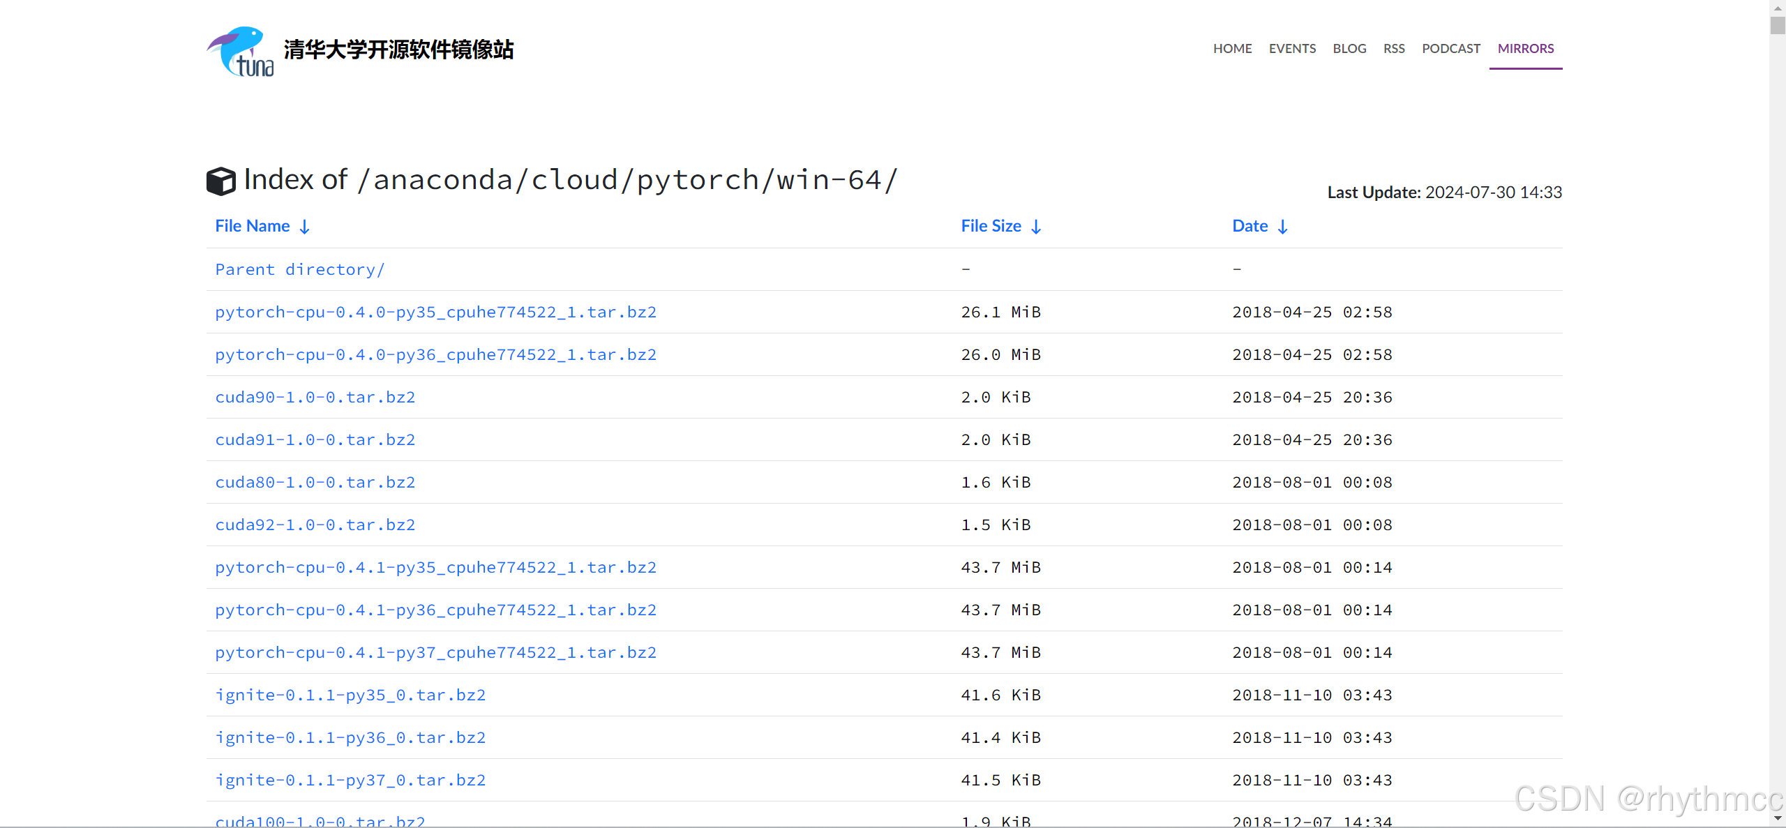
Task: Open the HOME navigation item
Action: [x=1232, y=49]
